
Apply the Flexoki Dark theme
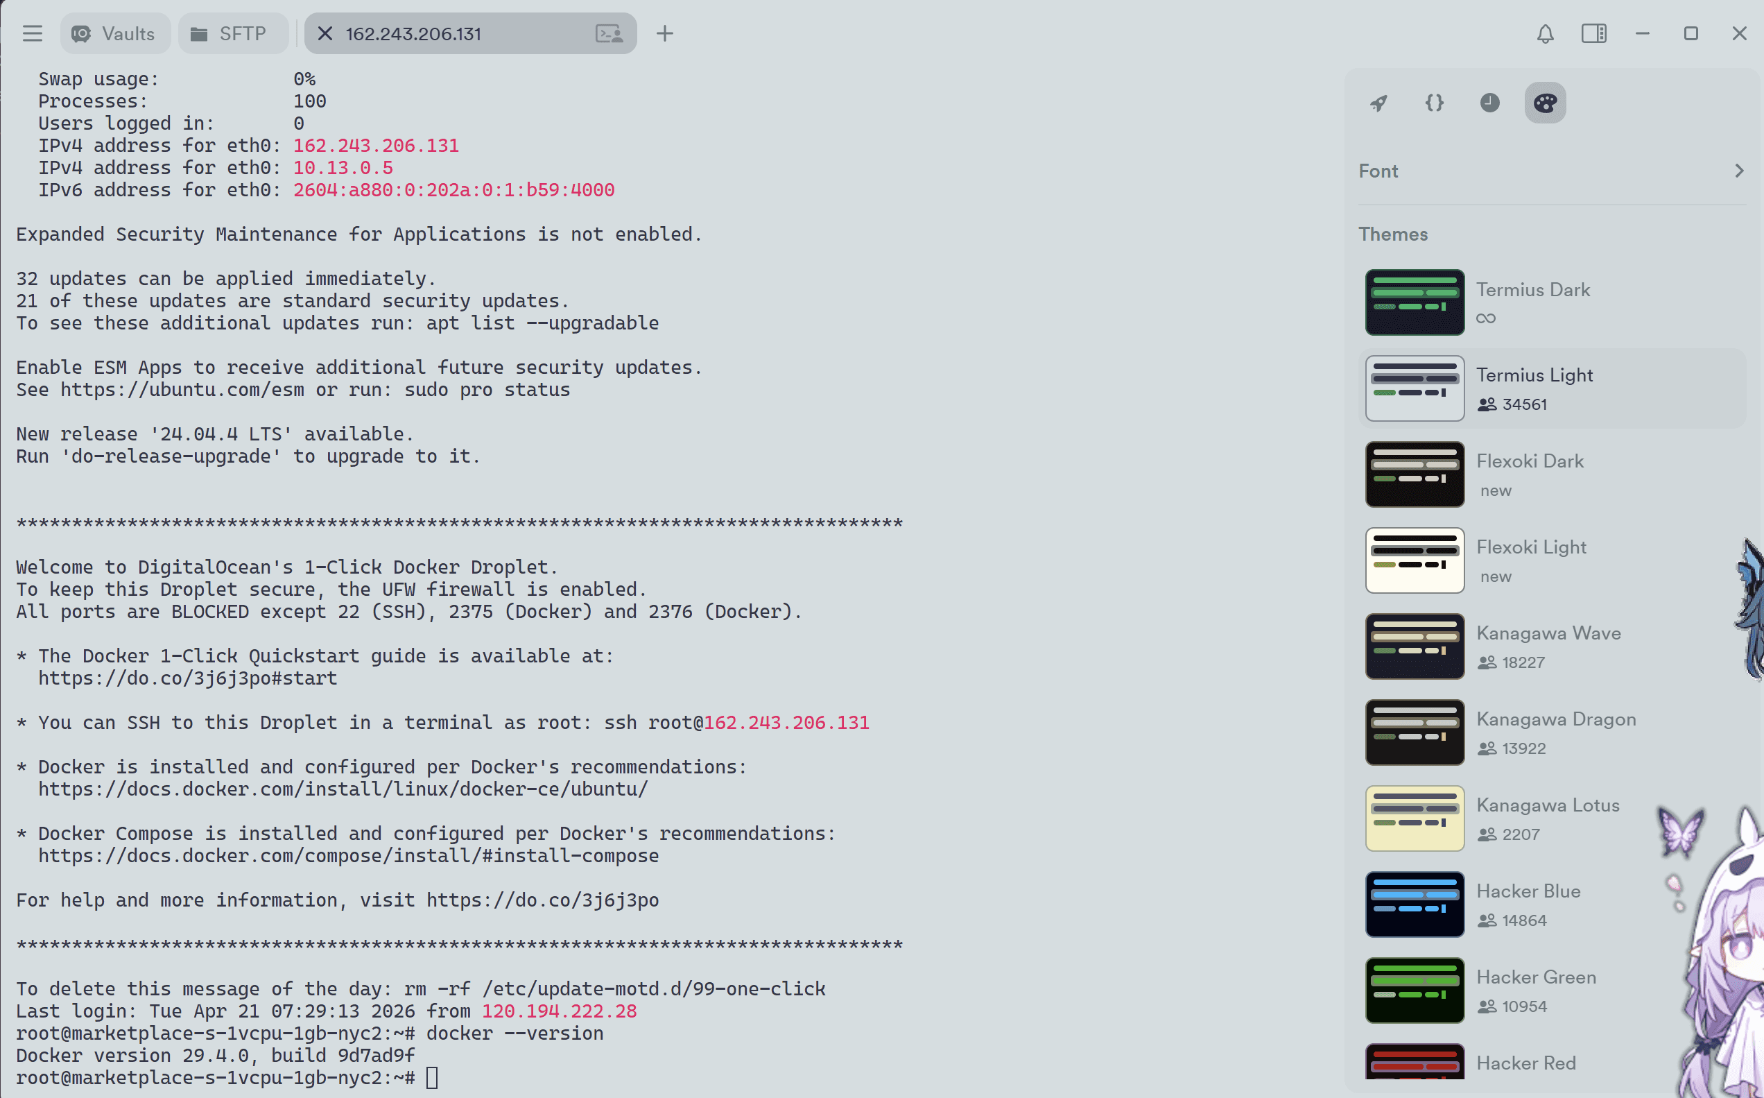click(1552, 474)
